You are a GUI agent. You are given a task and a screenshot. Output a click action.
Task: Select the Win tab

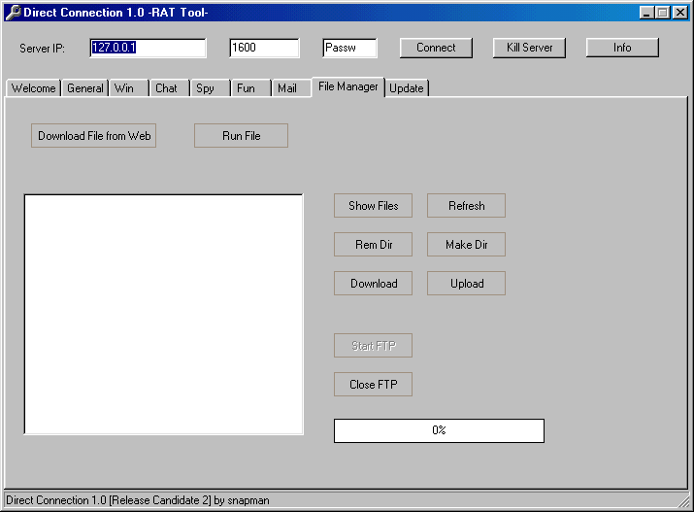point(124,88)
